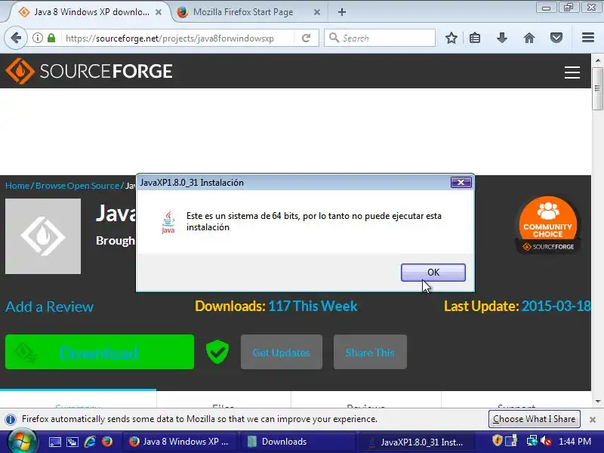Image resolution: width=604 pixels, height=453 pixels.
Task: Launch Firefox from quick launch bar
Action: pyautogui.click(x=107, y=442)
